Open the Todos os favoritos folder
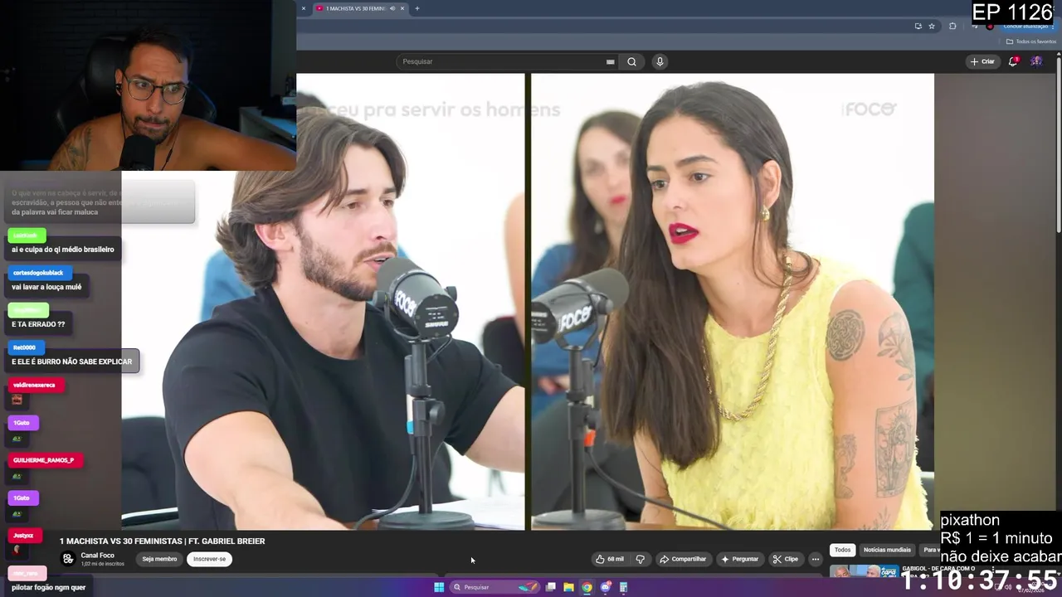The height and width of the screenshot is (597, 1062). coord(1031,41)
